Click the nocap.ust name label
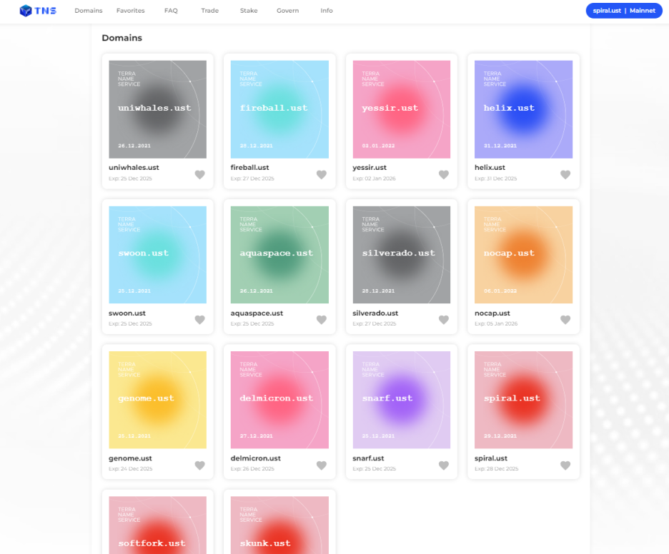The height and width of the screenshot is (554, 669). (492, 313)
